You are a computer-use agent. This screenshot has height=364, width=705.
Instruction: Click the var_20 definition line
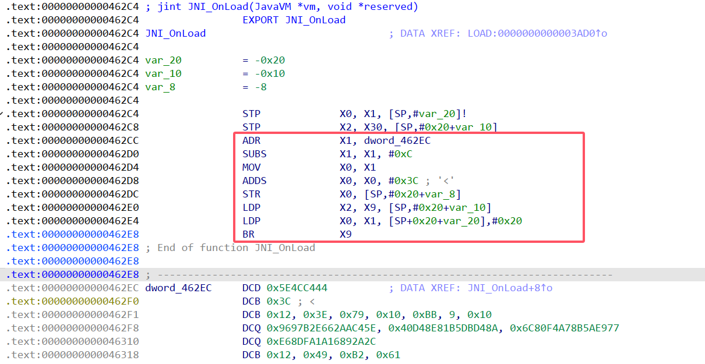click(215, 60)
